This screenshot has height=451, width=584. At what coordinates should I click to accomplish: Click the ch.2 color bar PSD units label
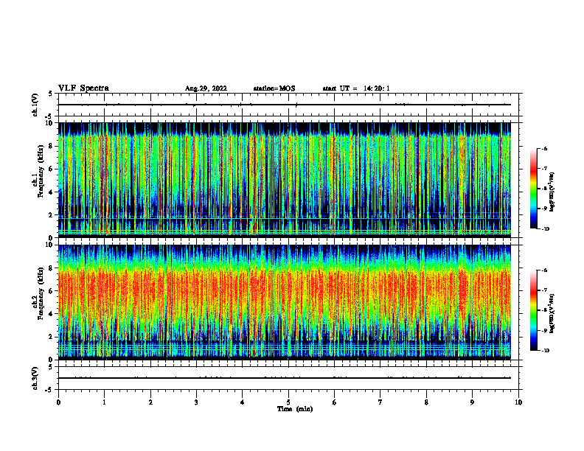pos(552,314)
